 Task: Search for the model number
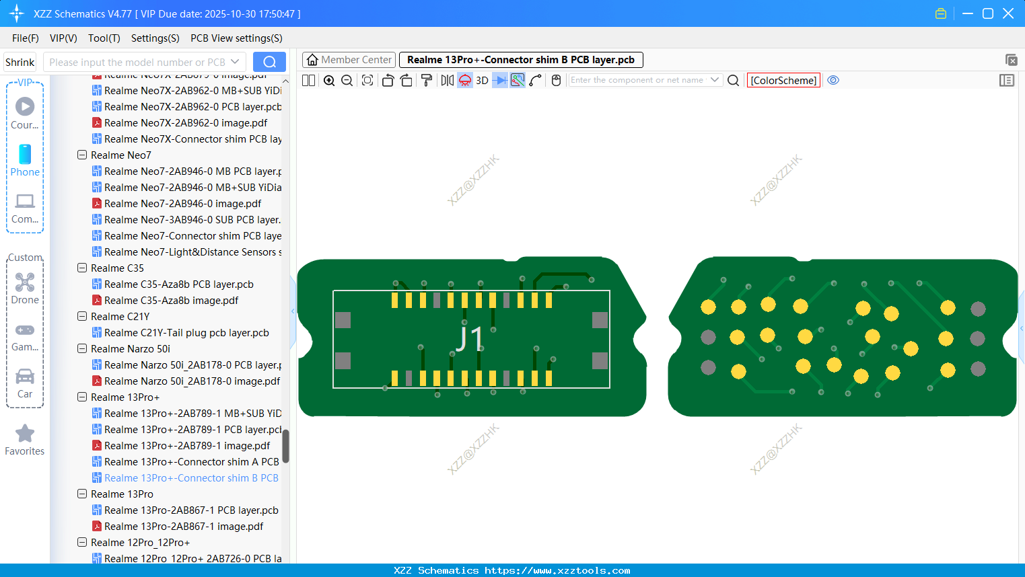pos(269,62)
